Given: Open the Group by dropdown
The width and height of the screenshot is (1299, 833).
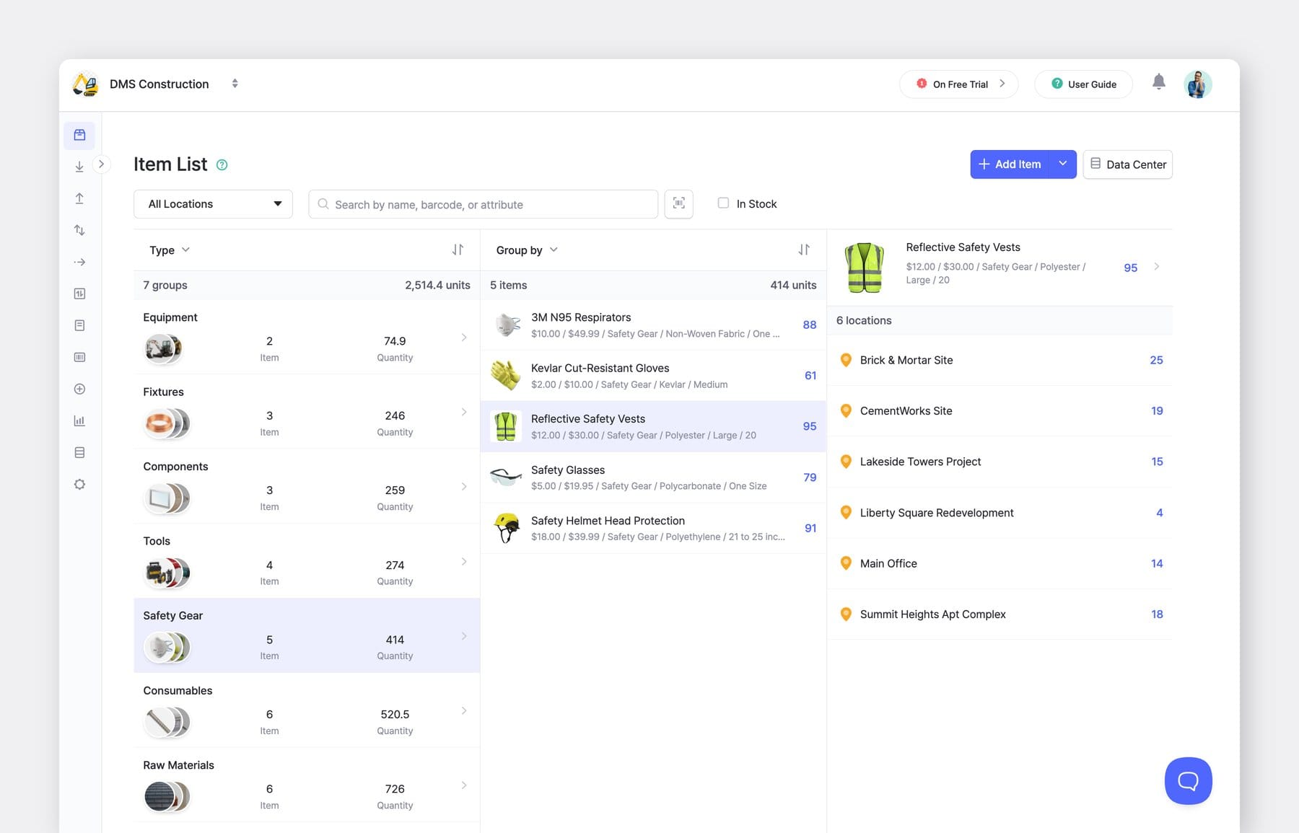Looking at the screenshot, I should (526, 250).
